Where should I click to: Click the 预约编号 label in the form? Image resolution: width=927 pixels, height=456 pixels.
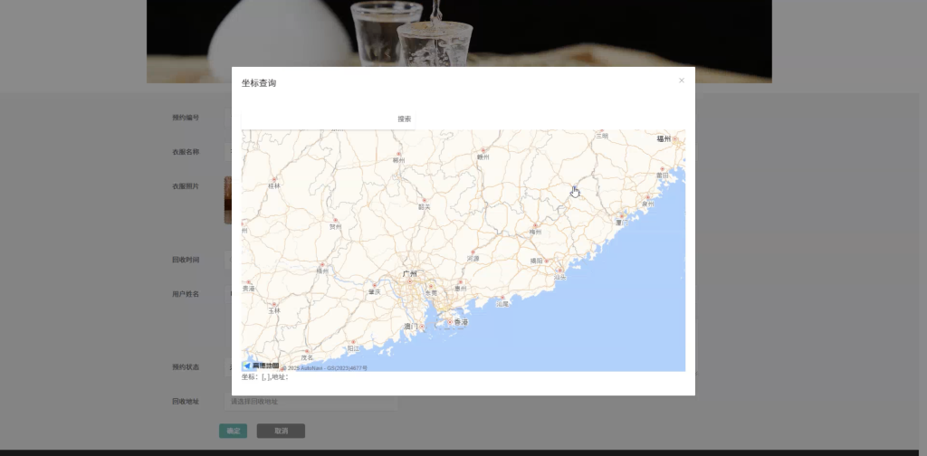click(186, 118)
